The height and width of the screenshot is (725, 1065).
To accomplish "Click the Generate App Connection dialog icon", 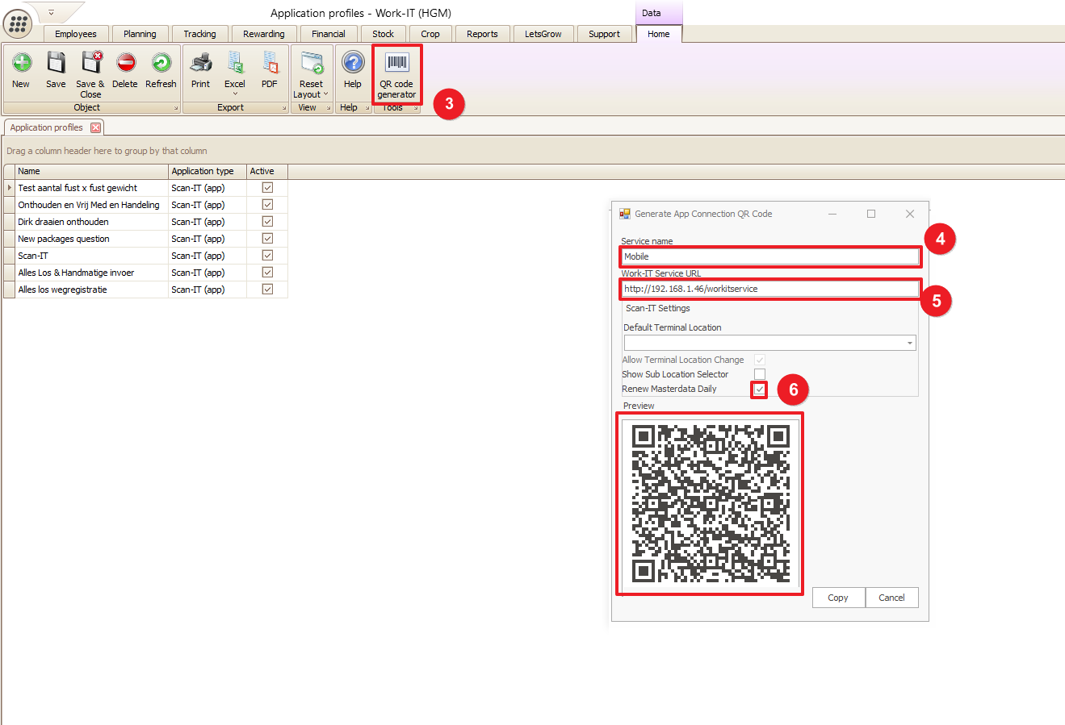I will (x=624, y=214).
